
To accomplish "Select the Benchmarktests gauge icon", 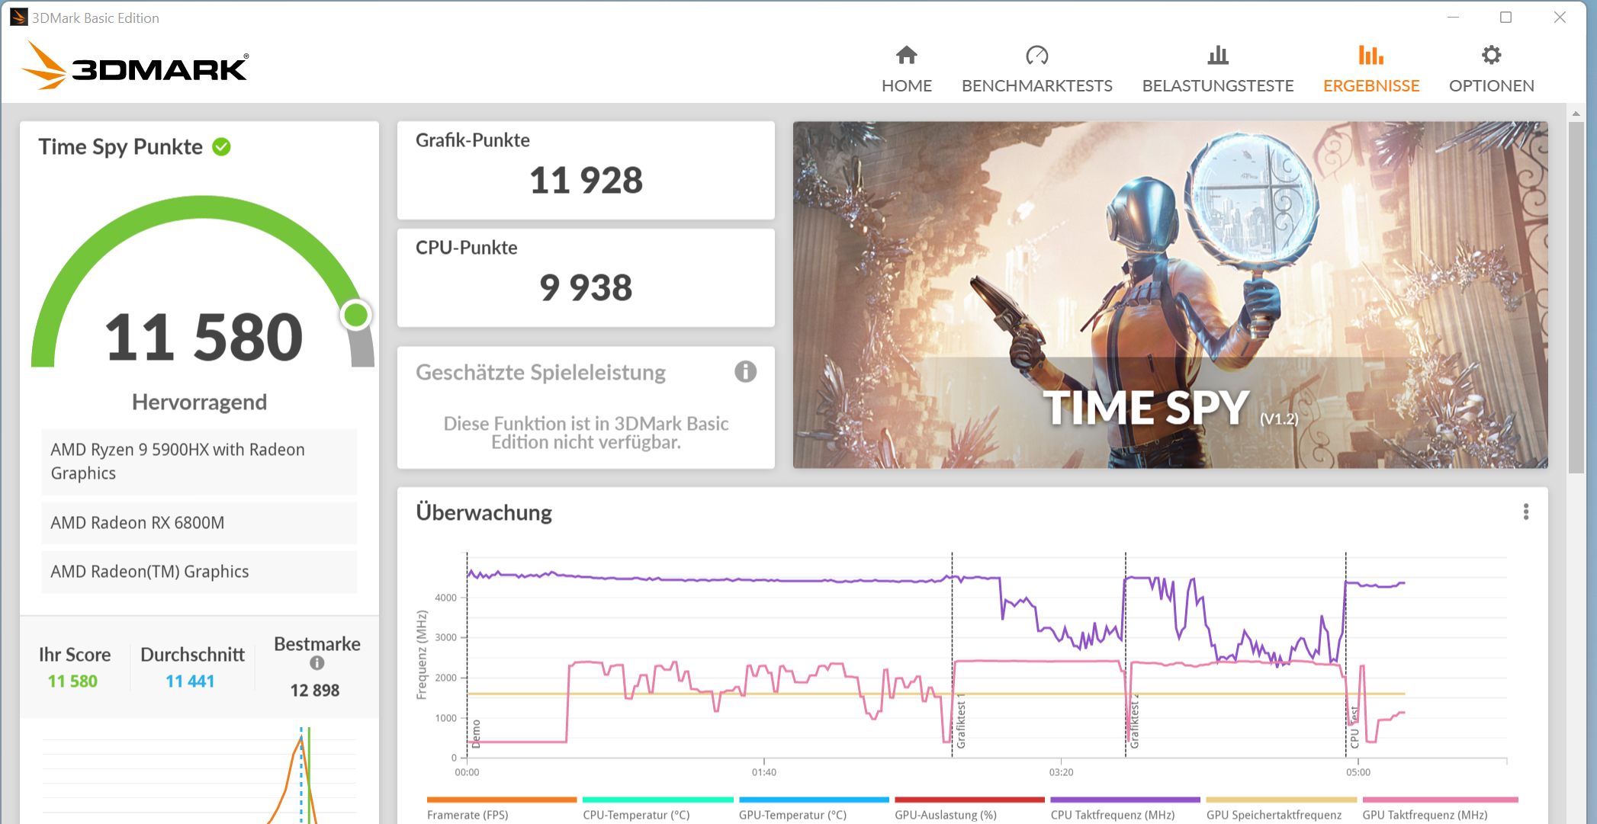I will click(x=1037, y=55).
